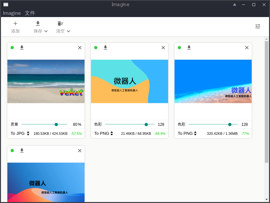Click the 320.42KB / 1.36MB size text
The image size is (270, 203).
click(x=222, y=134)
